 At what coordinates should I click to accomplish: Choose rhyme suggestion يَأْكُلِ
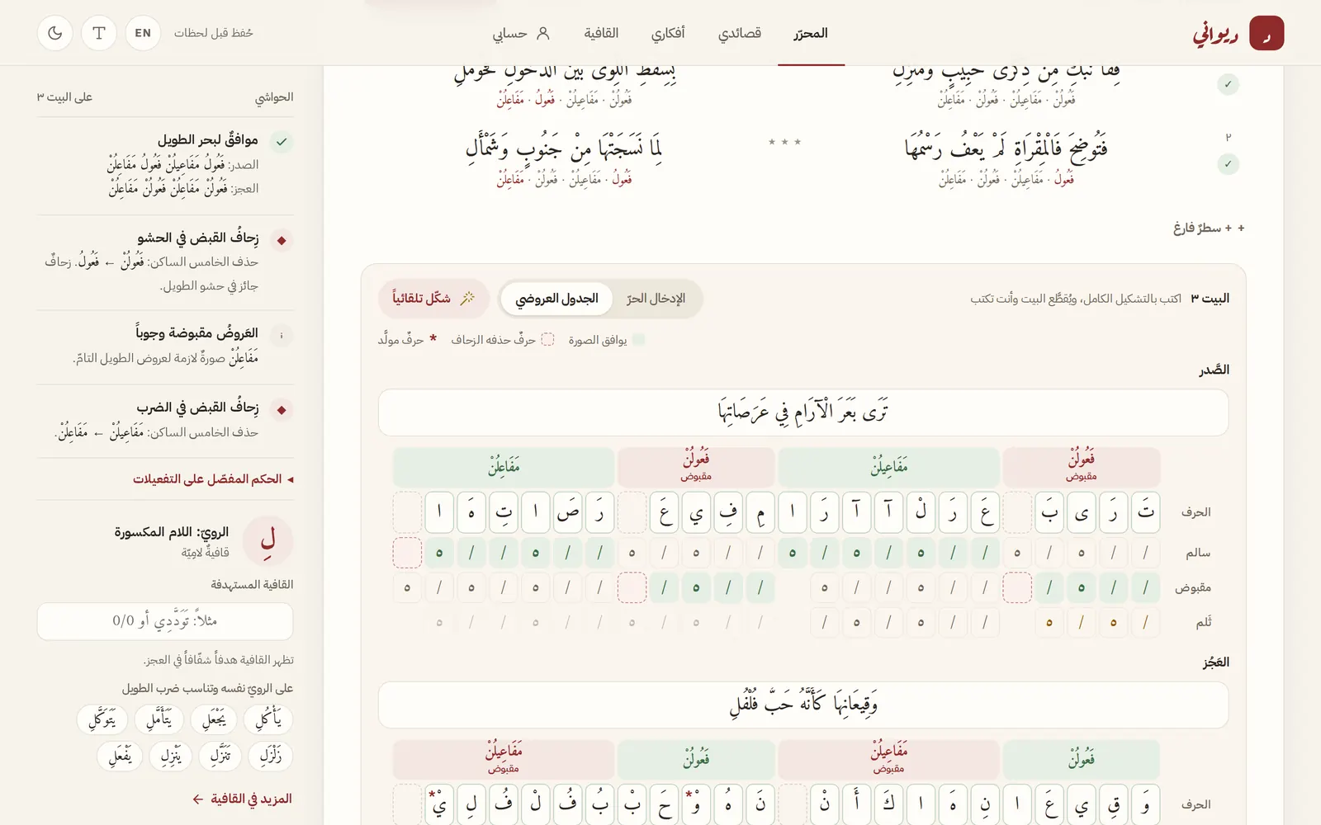tap(268, 719)
